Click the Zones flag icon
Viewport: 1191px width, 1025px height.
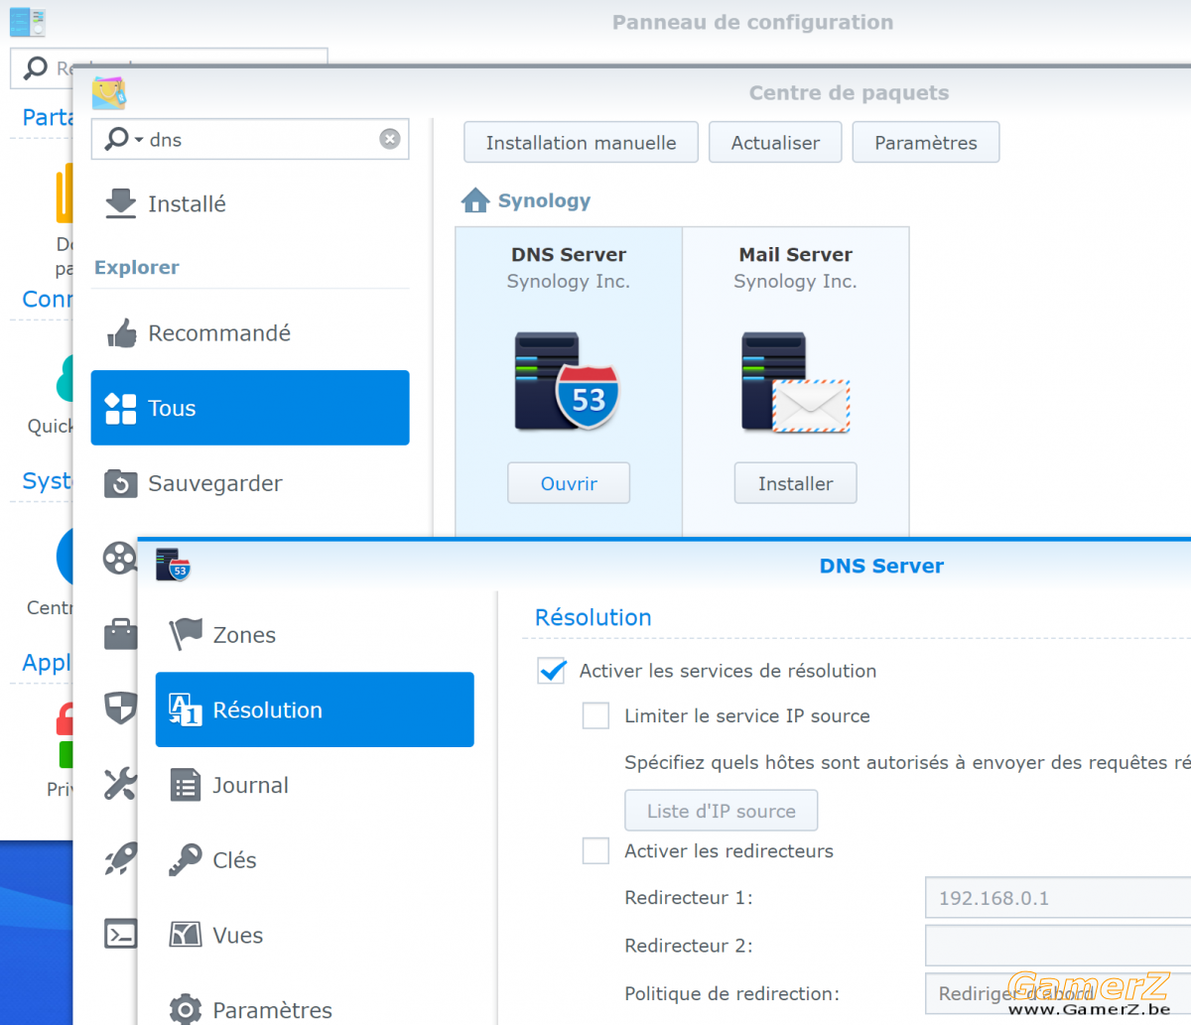point(186,635)
